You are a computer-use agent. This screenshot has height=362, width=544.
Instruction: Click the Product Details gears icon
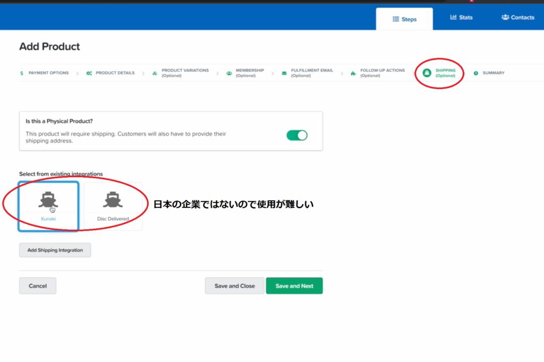89,73
